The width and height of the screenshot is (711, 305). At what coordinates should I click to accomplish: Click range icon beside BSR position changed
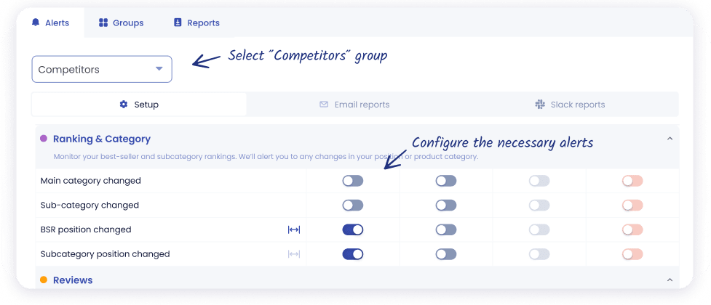(294, 229)
